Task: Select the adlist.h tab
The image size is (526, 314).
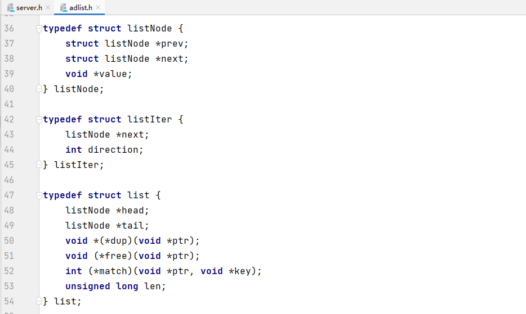Action: [x=81, y=7]
